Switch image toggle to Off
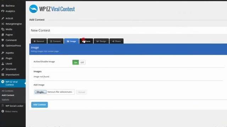 [x=82, y=62]
